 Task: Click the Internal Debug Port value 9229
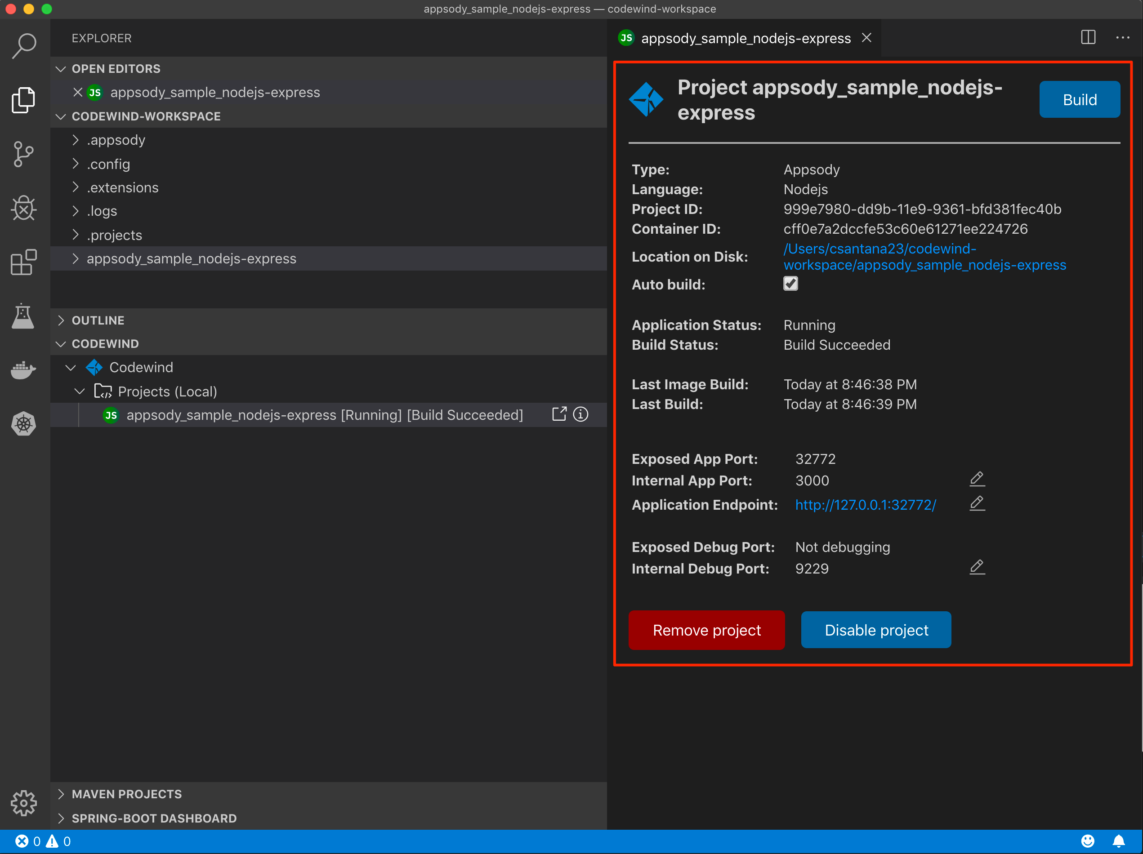point(812,568)
